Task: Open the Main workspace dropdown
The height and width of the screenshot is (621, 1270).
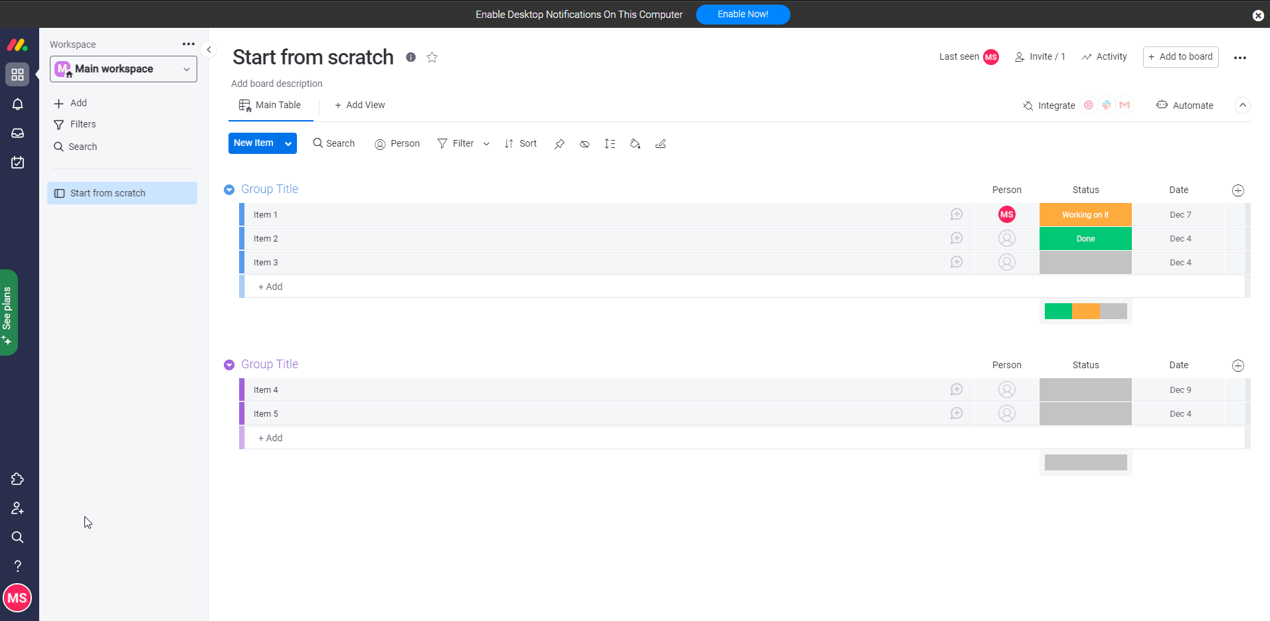Action: pos(124,69)
